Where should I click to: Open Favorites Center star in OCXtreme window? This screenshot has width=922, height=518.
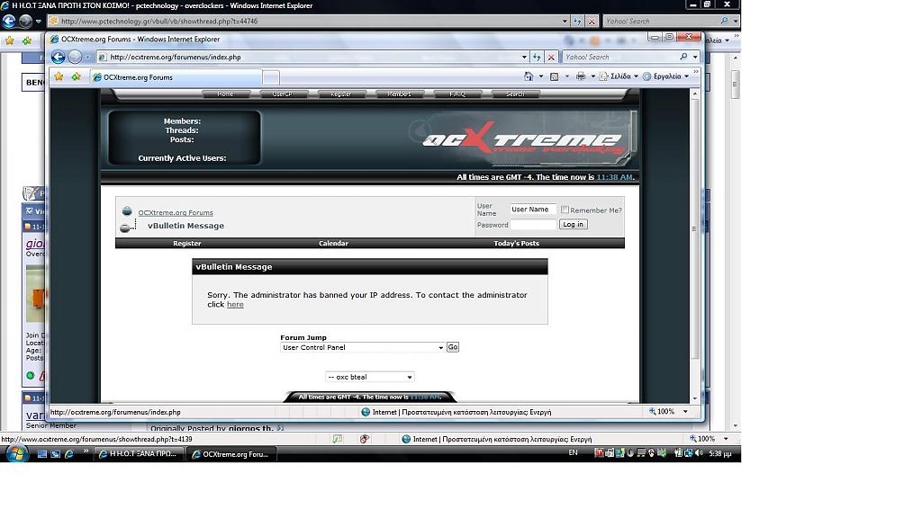[59, 77]
